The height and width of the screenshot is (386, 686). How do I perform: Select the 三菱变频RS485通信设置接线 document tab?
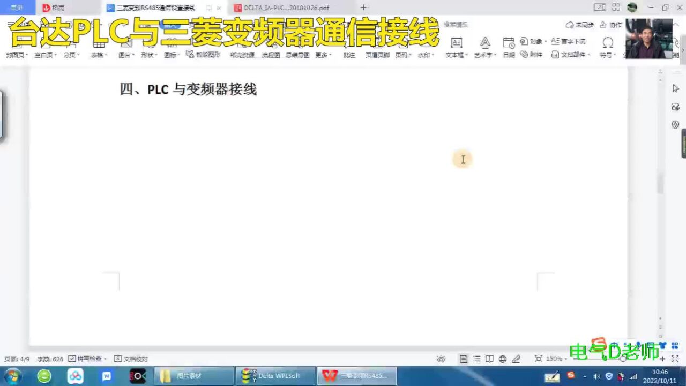tap(155, 8)
